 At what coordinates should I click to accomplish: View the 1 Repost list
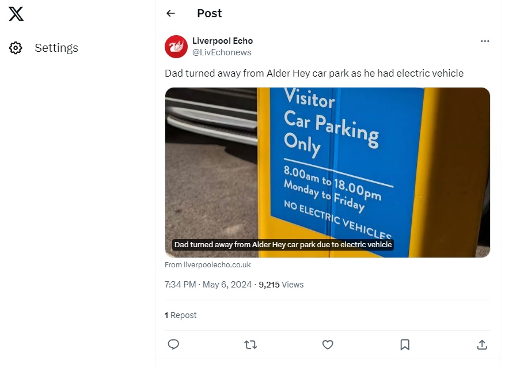pos(181,315)
